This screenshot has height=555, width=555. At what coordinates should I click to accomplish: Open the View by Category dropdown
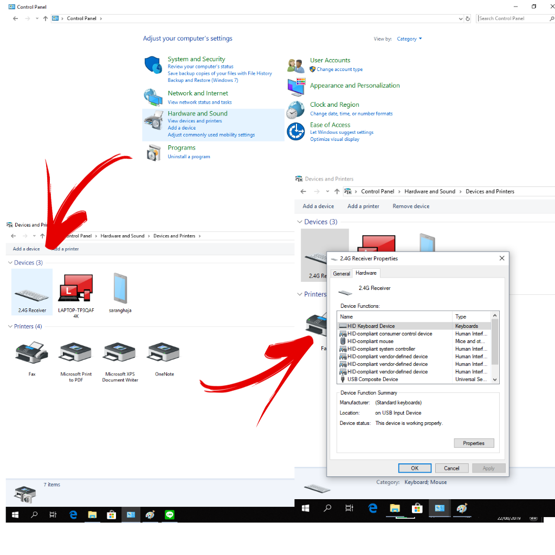pyautogui.click(x=409, y=39)
